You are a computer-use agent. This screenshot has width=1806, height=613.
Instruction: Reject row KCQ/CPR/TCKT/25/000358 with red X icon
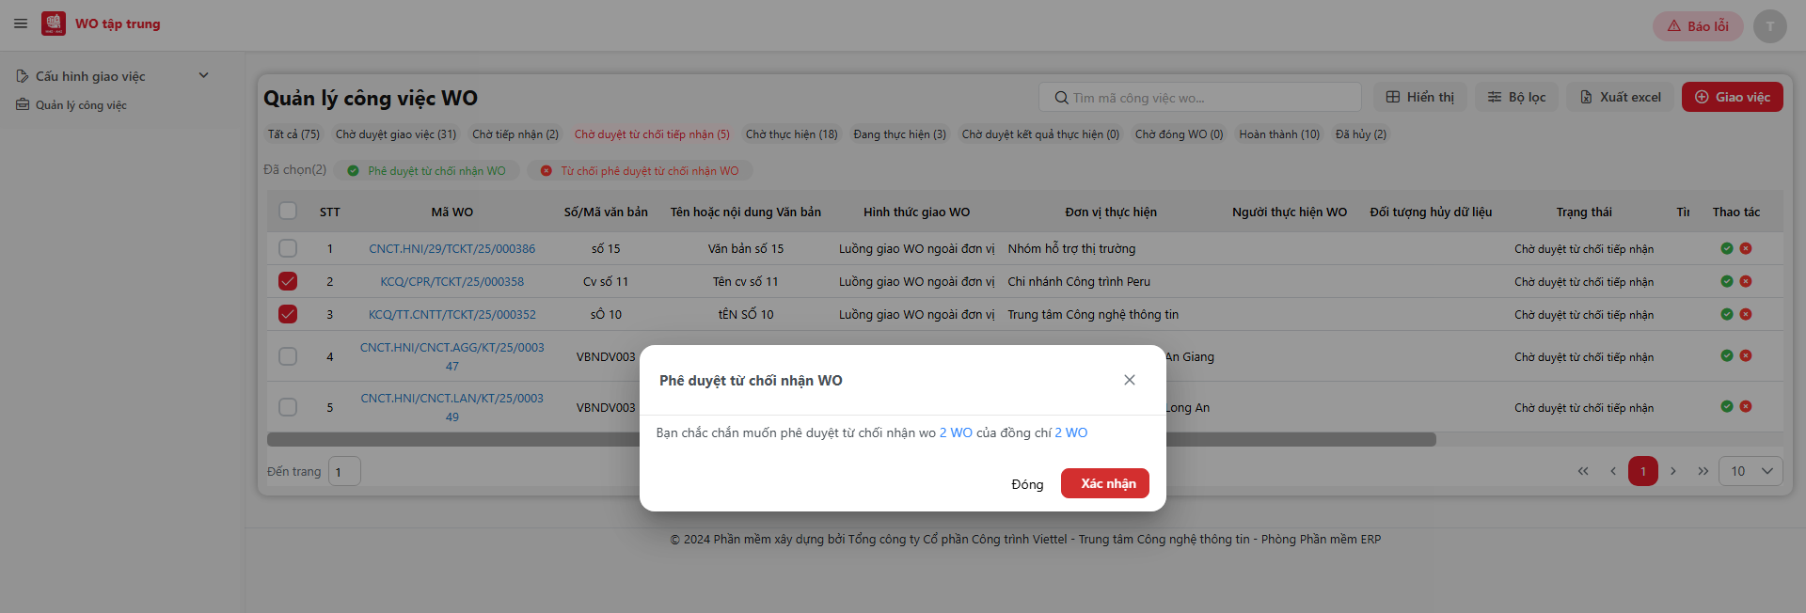pyautogui.click(x=1746, y=281)
